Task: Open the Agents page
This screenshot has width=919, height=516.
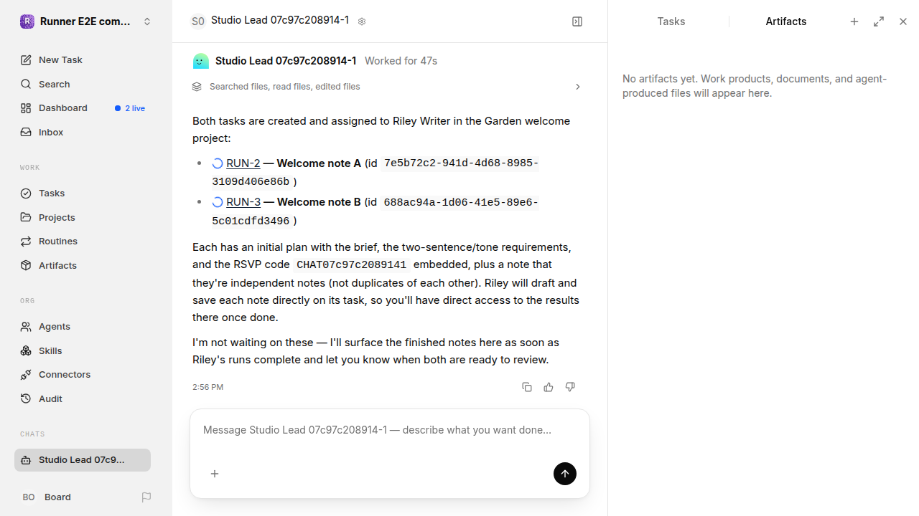Action: pyautogui.click(x=83, y=327)
